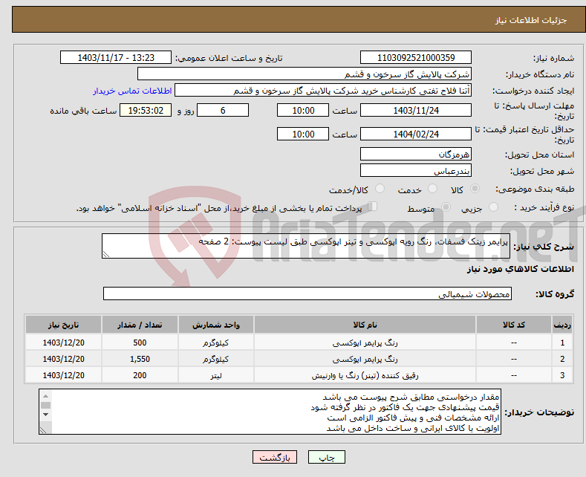The image size is (586, 477).
Task: Click the general description text area
Action: 306,246
